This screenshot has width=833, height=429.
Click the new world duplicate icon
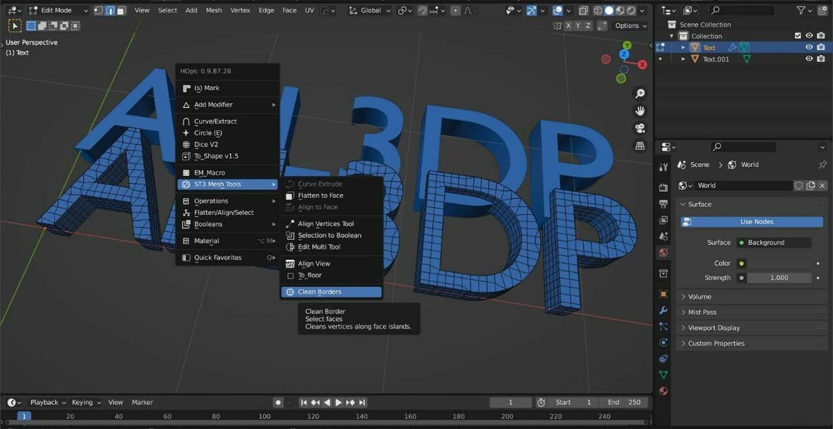pyautogui.click(x=811, y=186)
